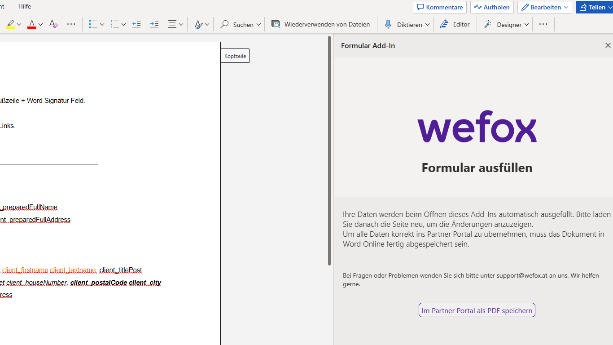Screen dimensions: 613x345
Task: Click the Aufholen button
Action: [492, 7]
